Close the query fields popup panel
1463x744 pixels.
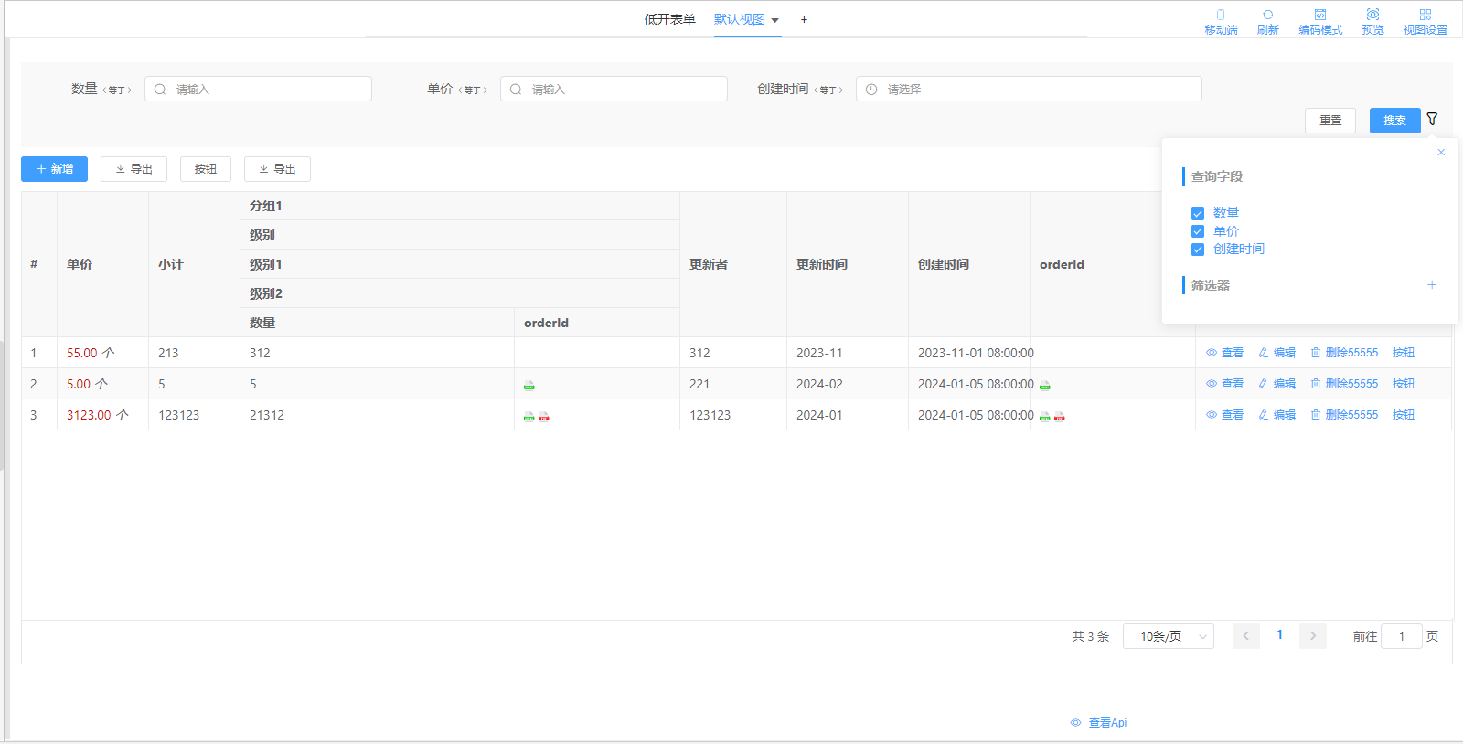(1441, 153)
